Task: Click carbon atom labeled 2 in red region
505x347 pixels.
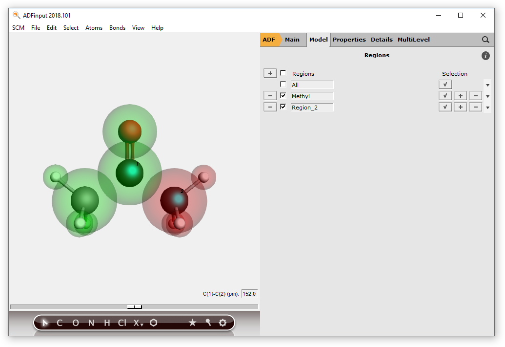Action: [x=174, y=200]
